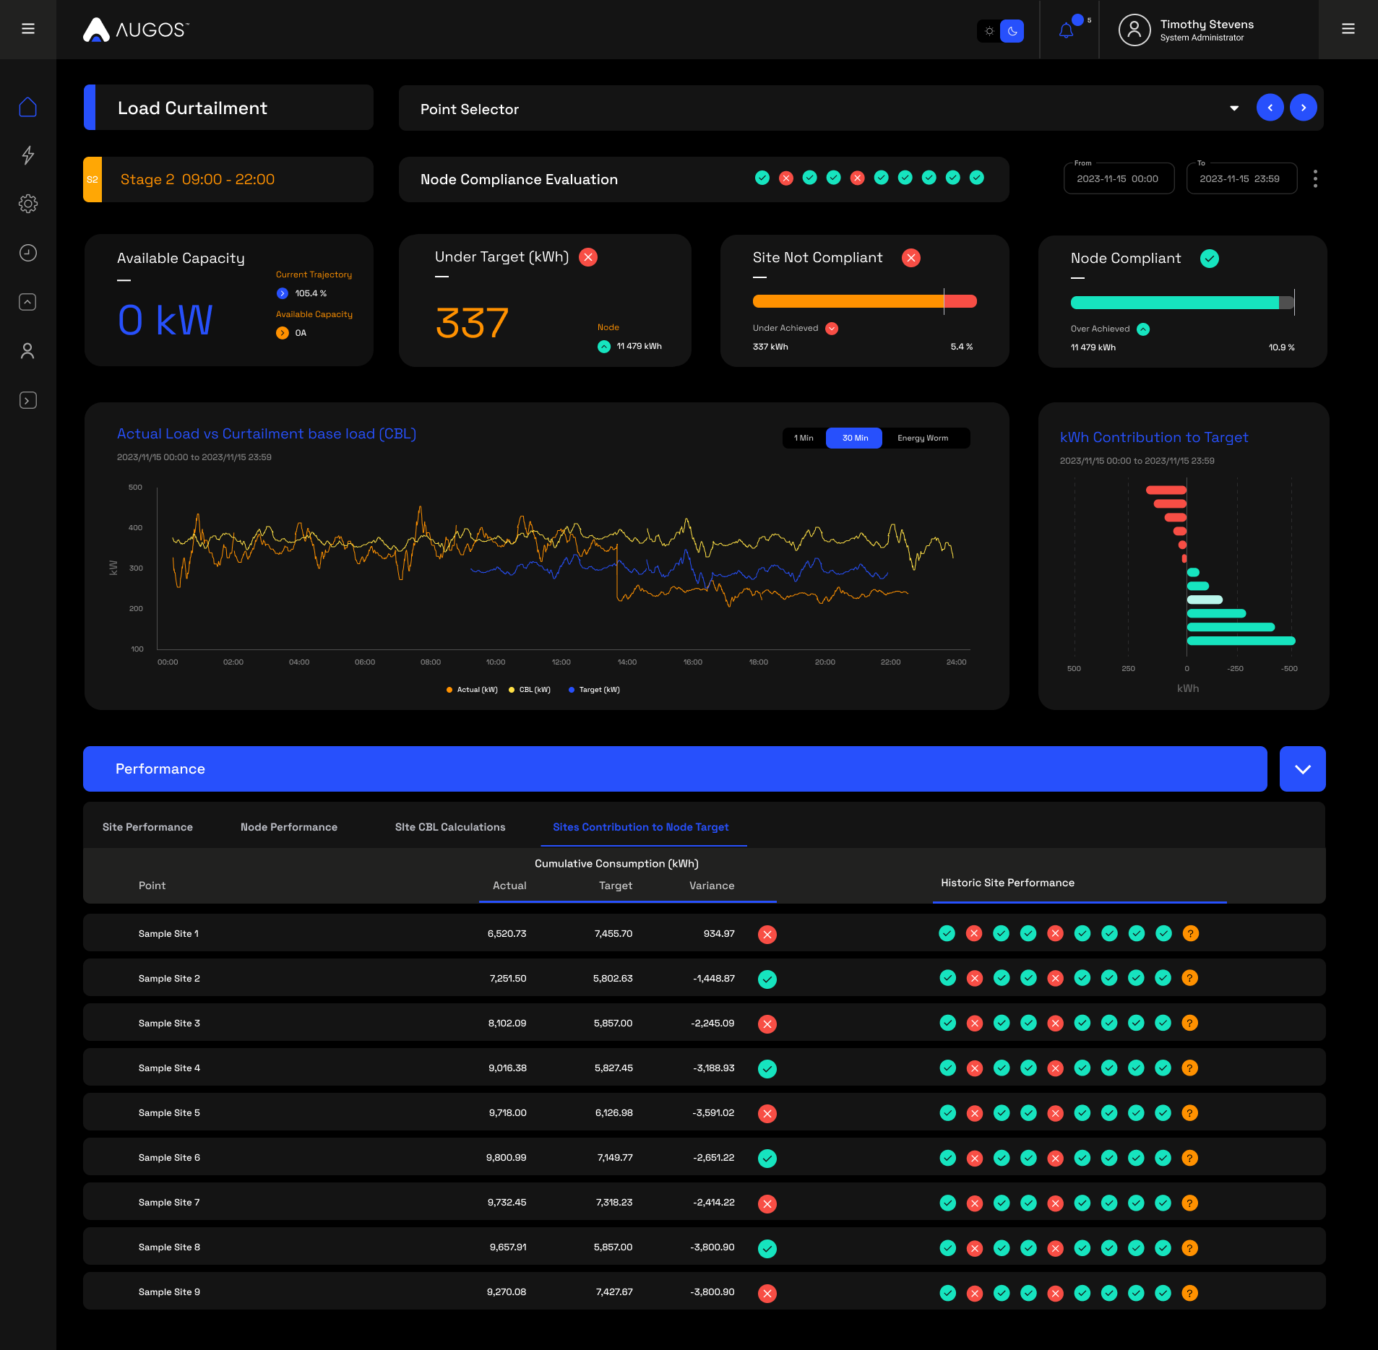Switch to light mode sun toggle
This screenshot has height=1350, width=1378.
[989, 31]
